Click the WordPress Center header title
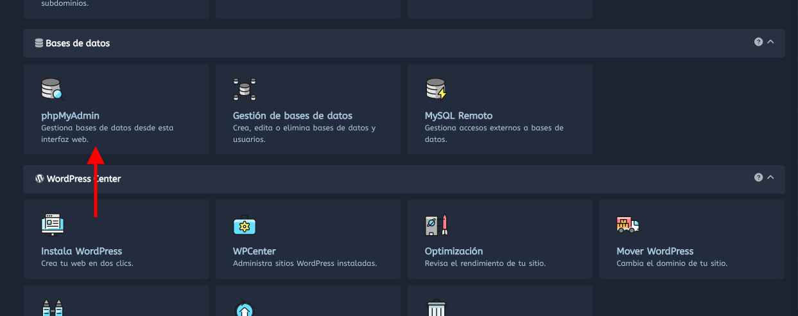 pos(83,179)
